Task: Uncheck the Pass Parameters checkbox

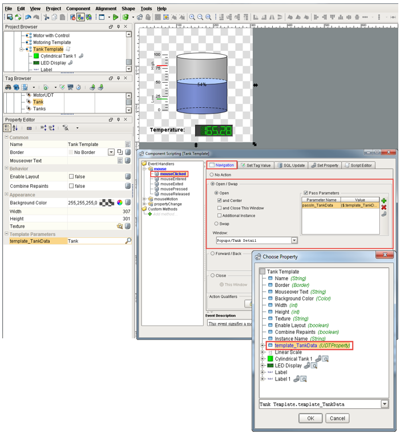Action: (305, 193)
